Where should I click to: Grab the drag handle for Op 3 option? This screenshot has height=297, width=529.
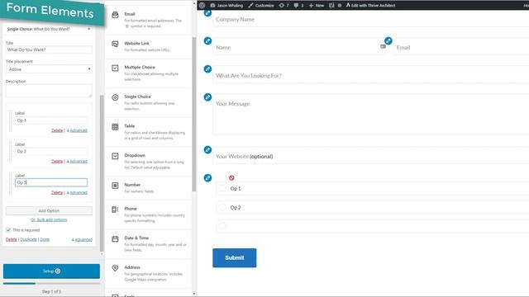tap(11, 183)
